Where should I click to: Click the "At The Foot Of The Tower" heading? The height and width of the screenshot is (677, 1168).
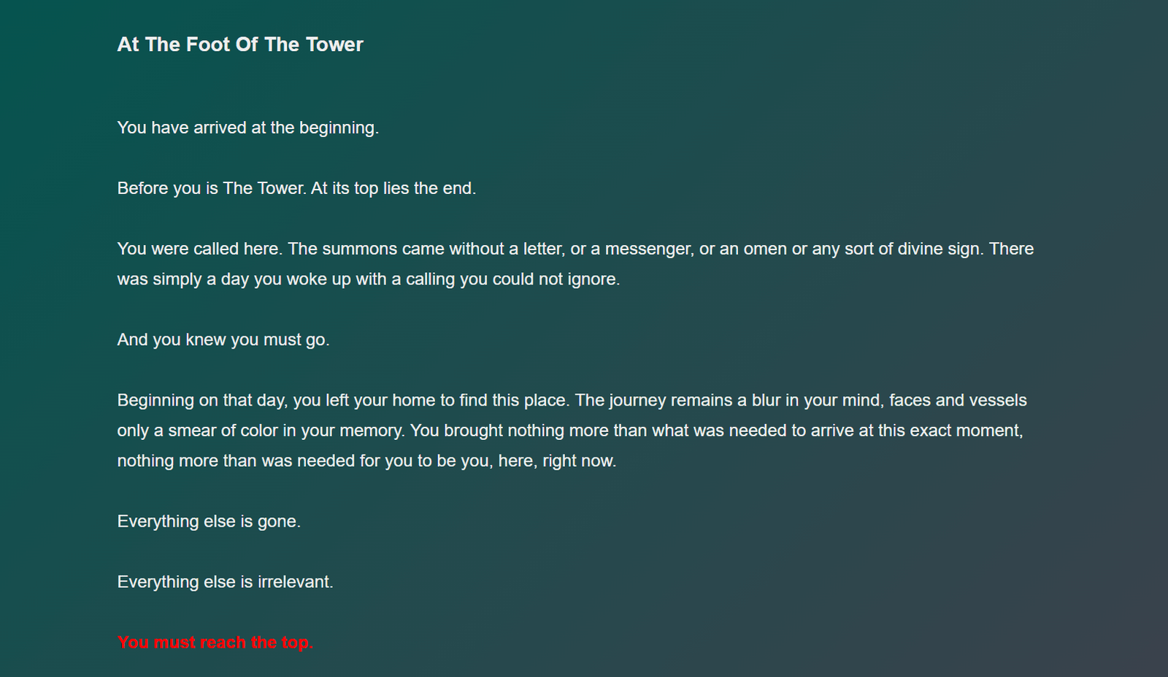pos(240,45)
